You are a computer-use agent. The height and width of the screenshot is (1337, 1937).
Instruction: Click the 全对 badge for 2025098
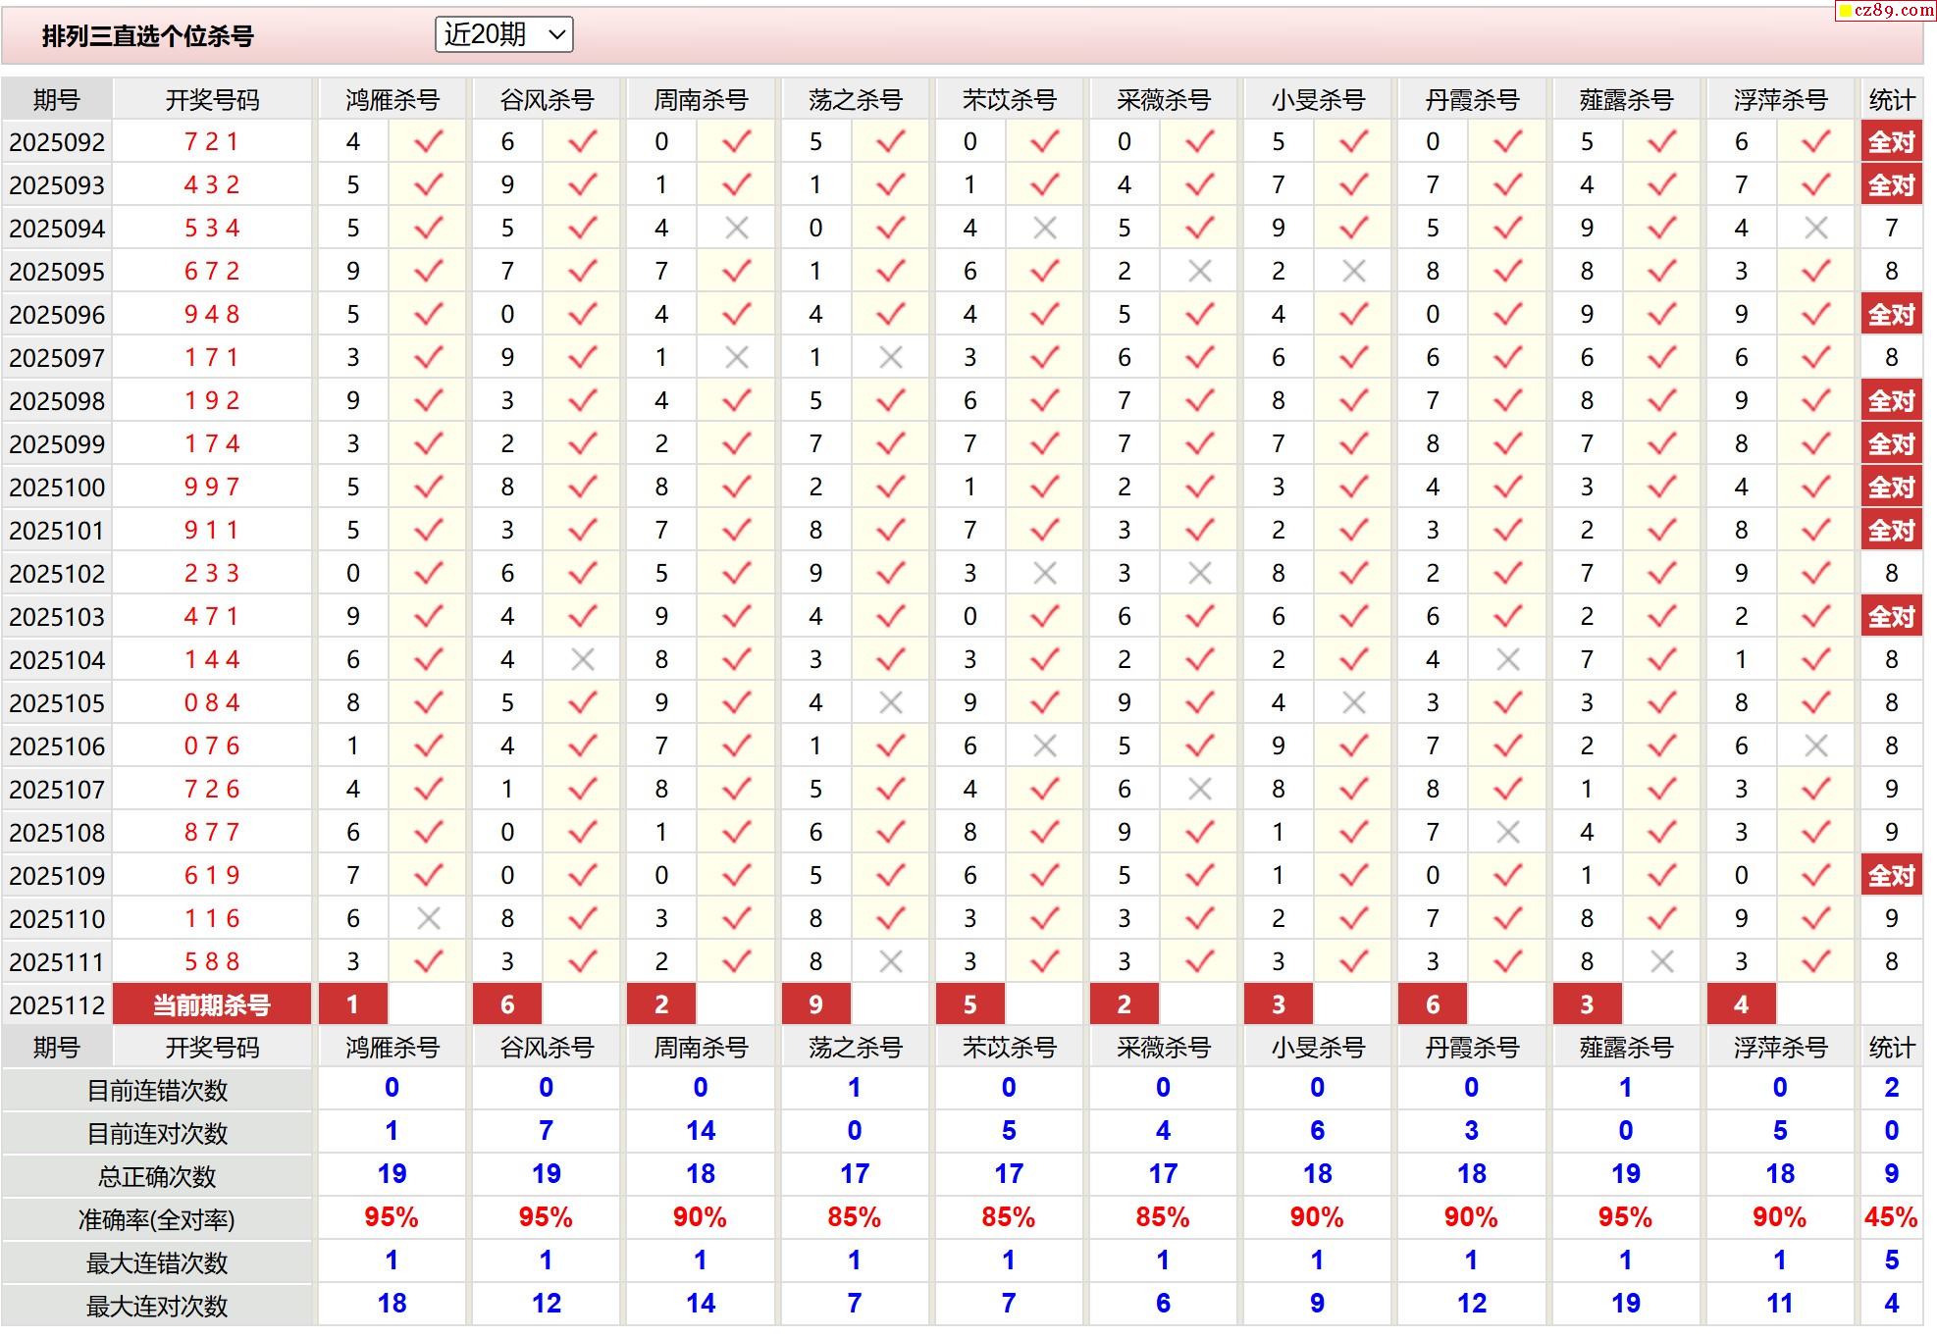1891,401
